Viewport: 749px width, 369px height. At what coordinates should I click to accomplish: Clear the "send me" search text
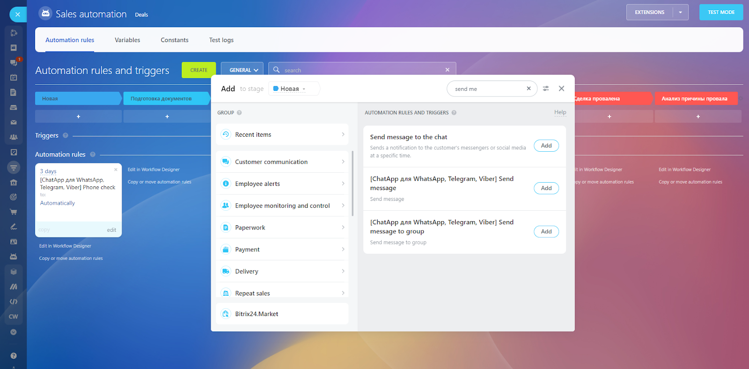(529, 89)
